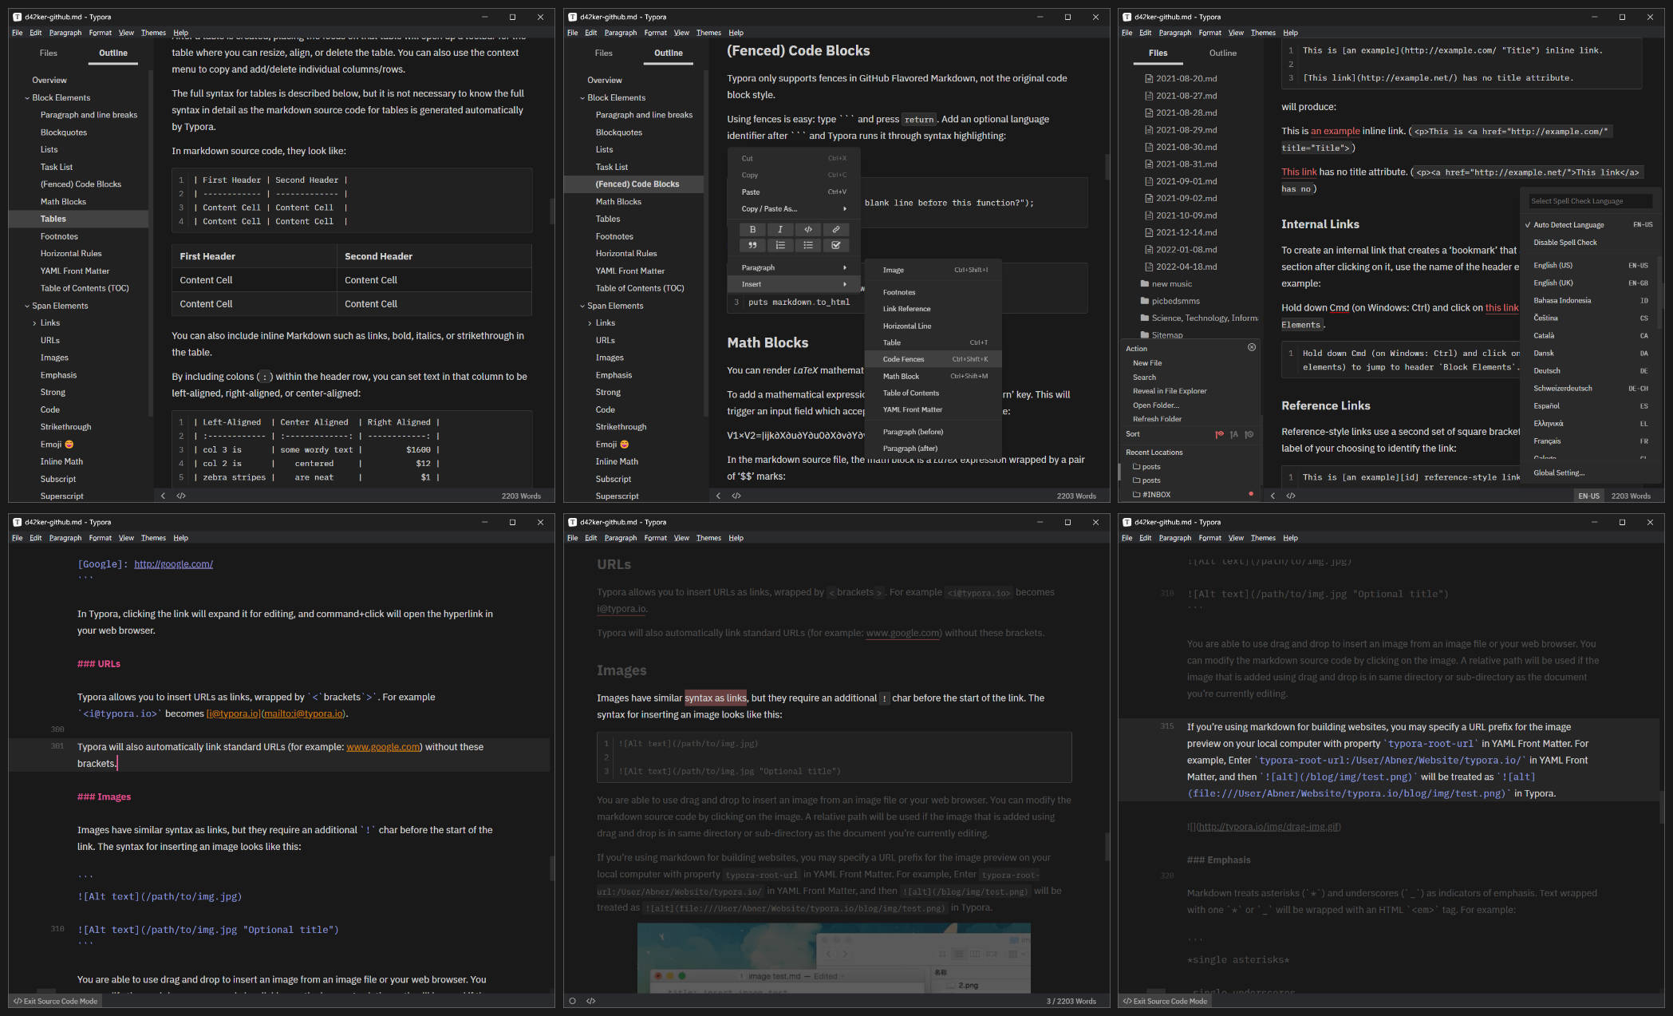
Task: Switch to Files tab in top-left window
Action: click(49, 53)
